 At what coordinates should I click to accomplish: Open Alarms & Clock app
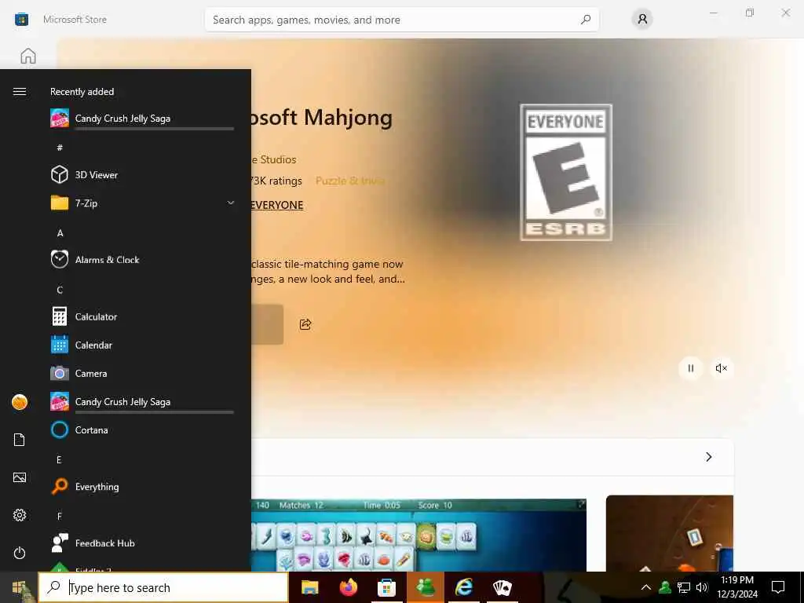click(x=142, y=259)
